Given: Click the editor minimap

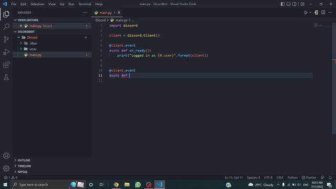Looking at the screenshot, I should pos(322,25).
